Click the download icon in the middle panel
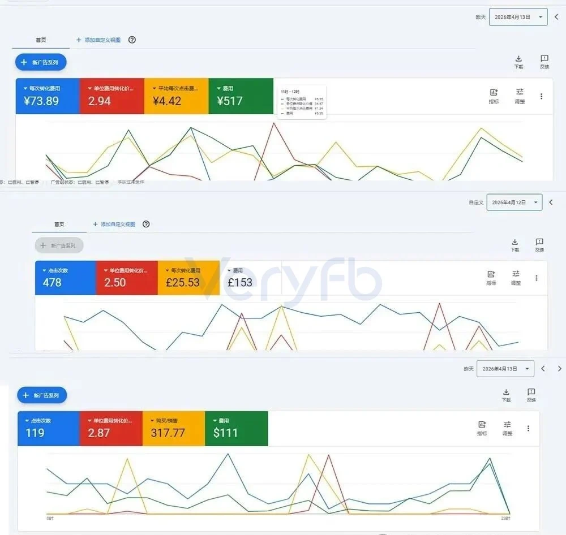The width and height of the screenshot is (566, 535). point(514,244)
